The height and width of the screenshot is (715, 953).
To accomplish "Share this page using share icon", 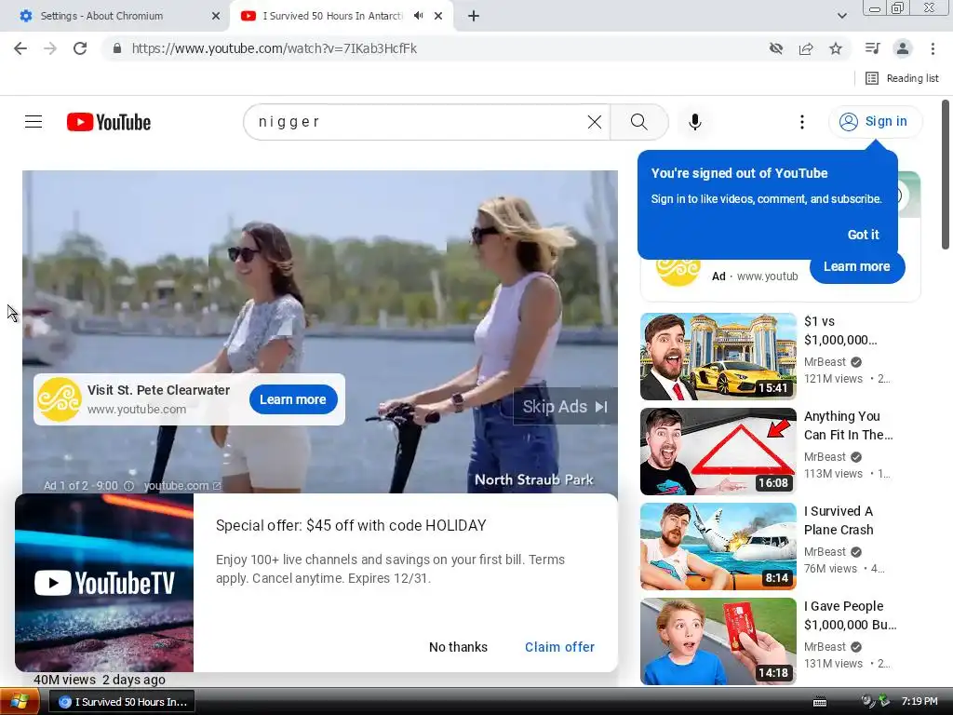I will [806, 48].
